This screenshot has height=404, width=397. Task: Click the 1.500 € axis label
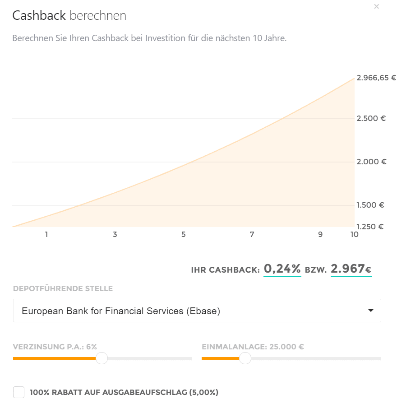click(x=370, y=205)
